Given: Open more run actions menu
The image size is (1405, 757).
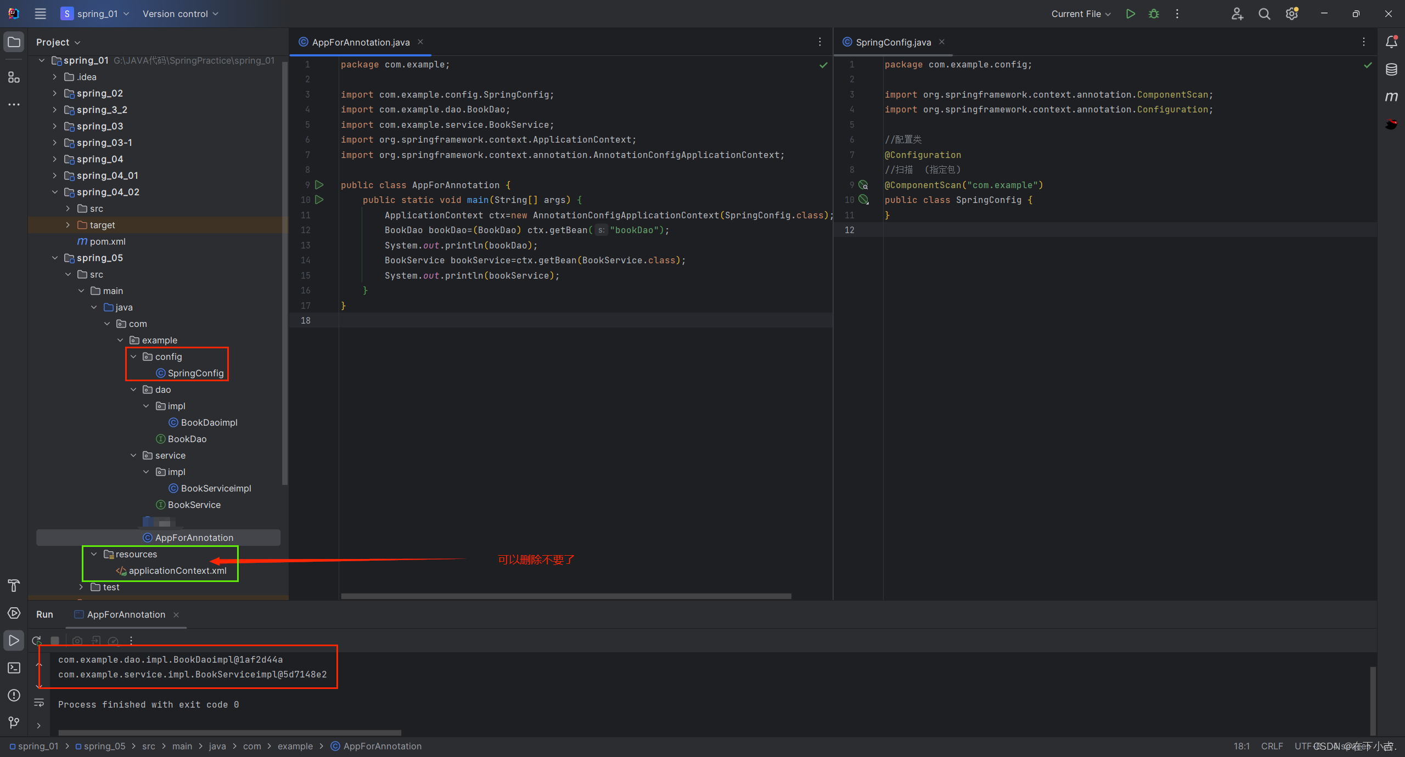Looking at the screenshot, I should (x=1177, y=14).
